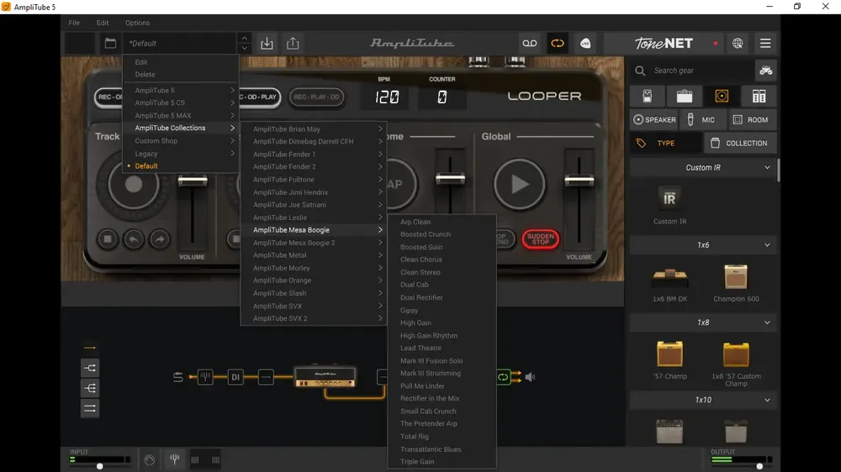Toggle the orange looper icon in header
Screen dimensions: 841x472
558,44
